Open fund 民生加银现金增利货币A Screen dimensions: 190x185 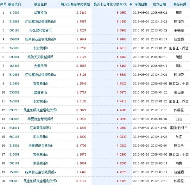tap(40, 181)
